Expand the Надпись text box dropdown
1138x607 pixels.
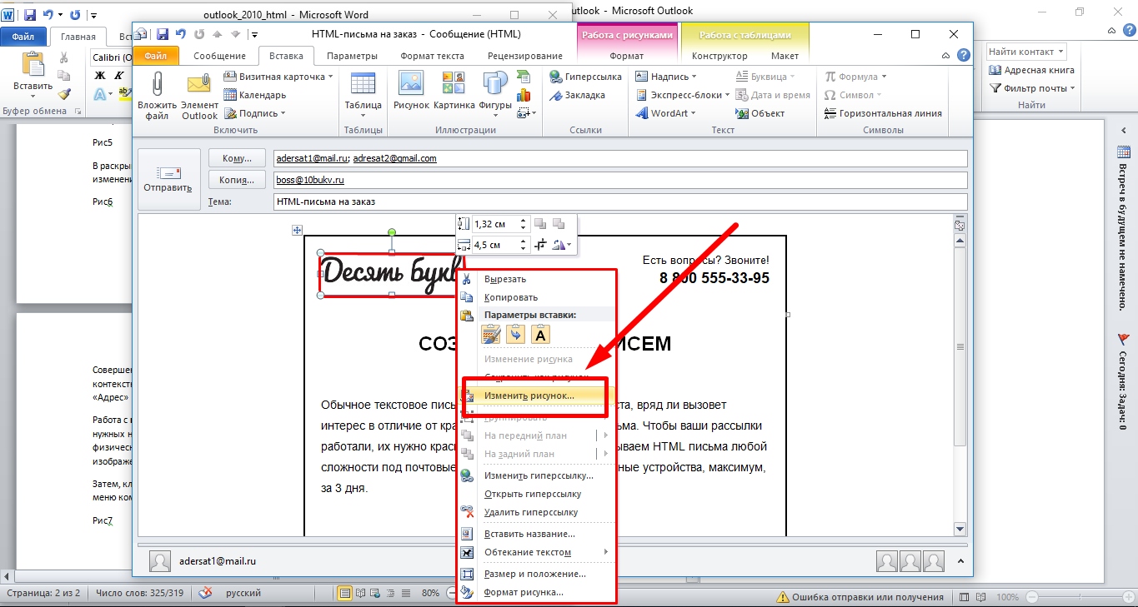(694, 77)
